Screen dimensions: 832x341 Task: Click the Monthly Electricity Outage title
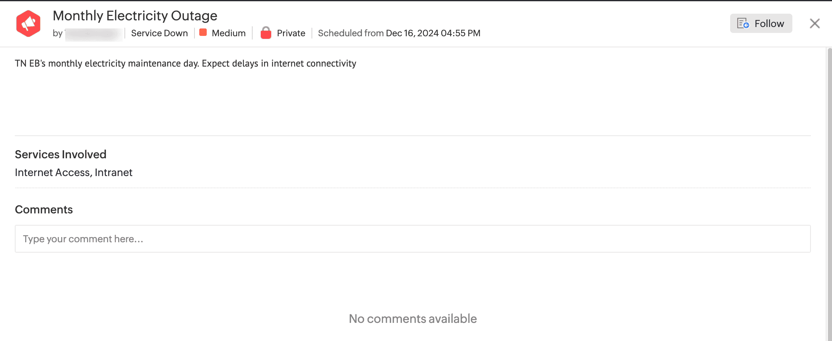pyautogui.click(x=135, y=16)
